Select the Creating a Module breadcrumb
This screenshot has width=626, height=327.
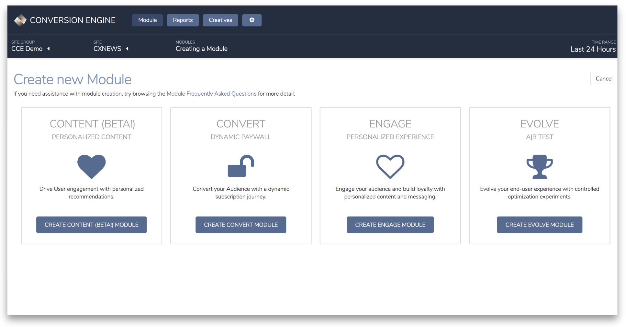pyautogui.click(x=202, y=49)
